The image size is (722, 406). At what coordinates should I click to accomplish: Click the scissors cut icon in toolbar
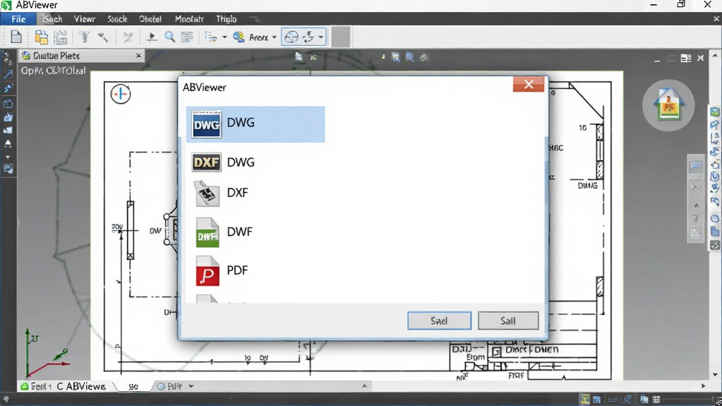128,37
